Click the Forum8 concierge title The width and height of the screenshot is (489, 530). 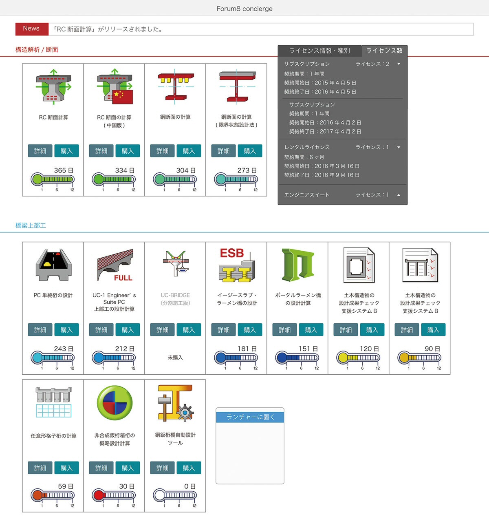[x=244, y=9]
